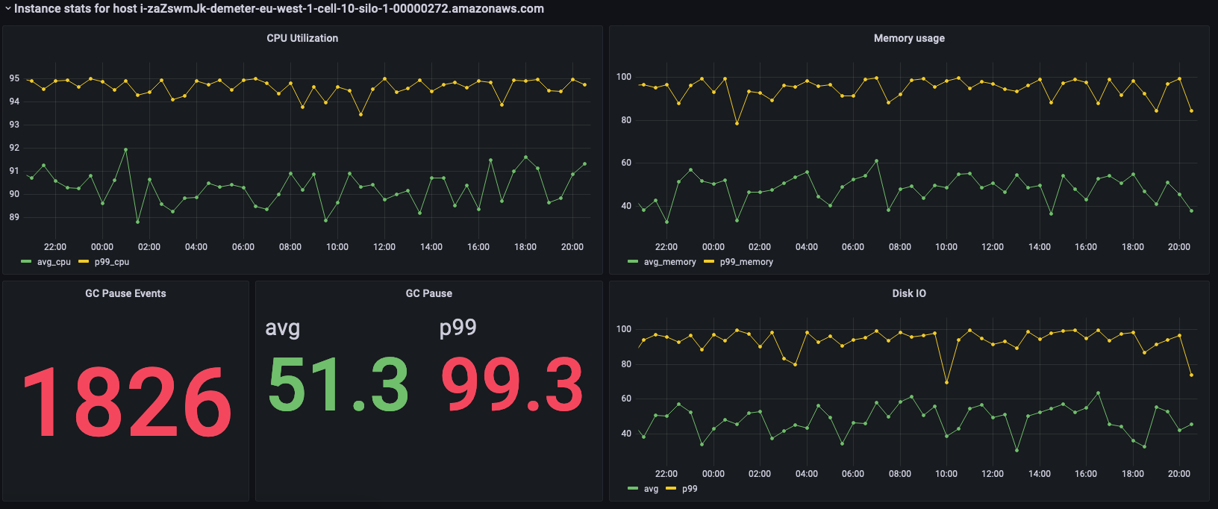Open the Disk IO panel title menu
This screenshot has width=1218, height=509.
point(908,293)
